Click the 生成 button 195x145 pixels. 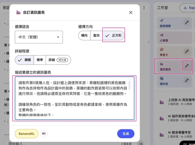126,134
